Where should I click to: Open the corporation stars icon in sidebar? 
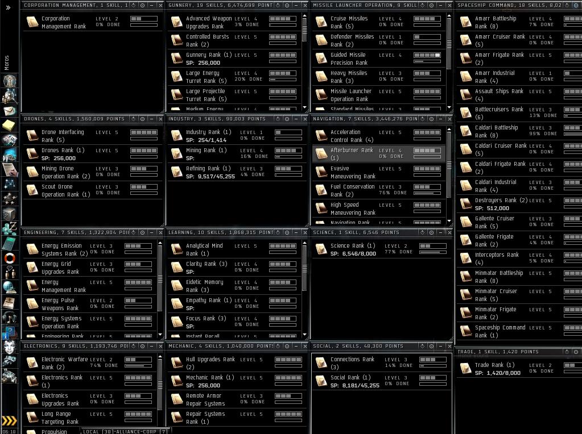coord(10,199)
